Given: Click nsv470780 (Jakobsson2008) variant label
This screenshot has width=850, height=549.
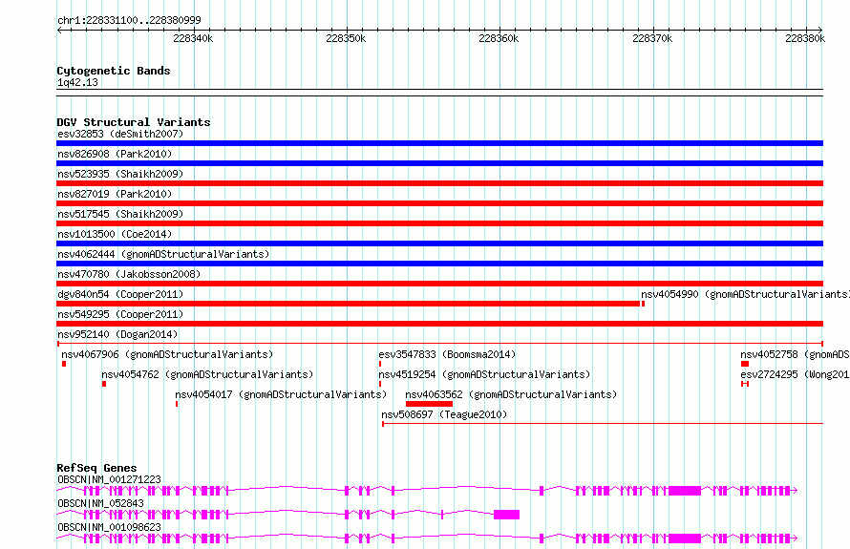Looking at the screenshot, I should [x=129, y=274].
